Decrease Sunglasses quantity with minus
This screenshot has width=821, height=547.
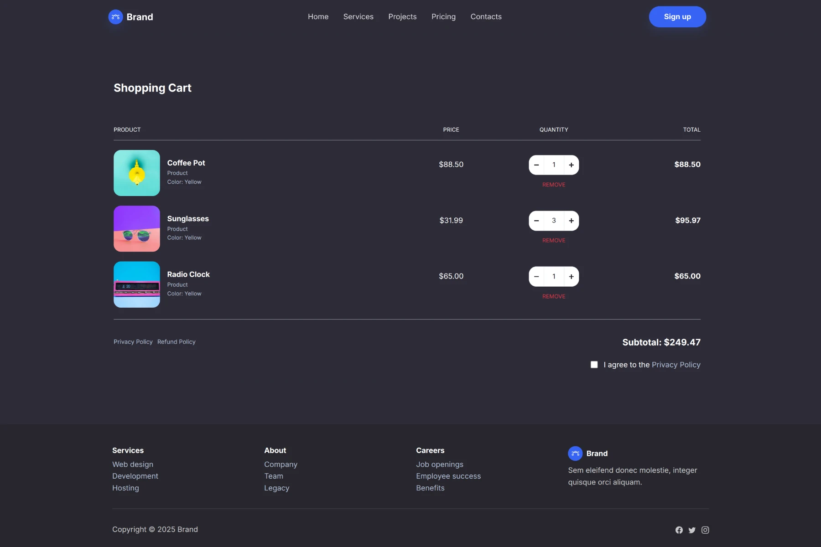pyautogui.click(x=536, y=221)
